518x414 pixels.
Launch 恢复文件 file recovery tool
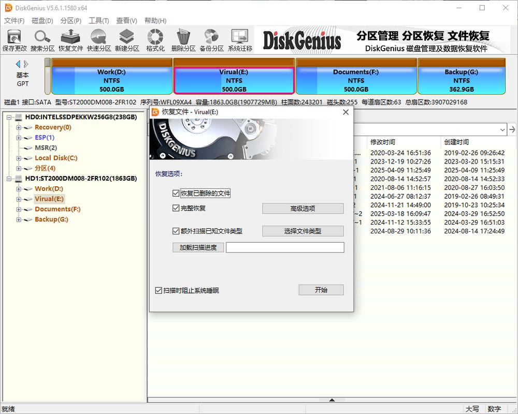[70, 40]
